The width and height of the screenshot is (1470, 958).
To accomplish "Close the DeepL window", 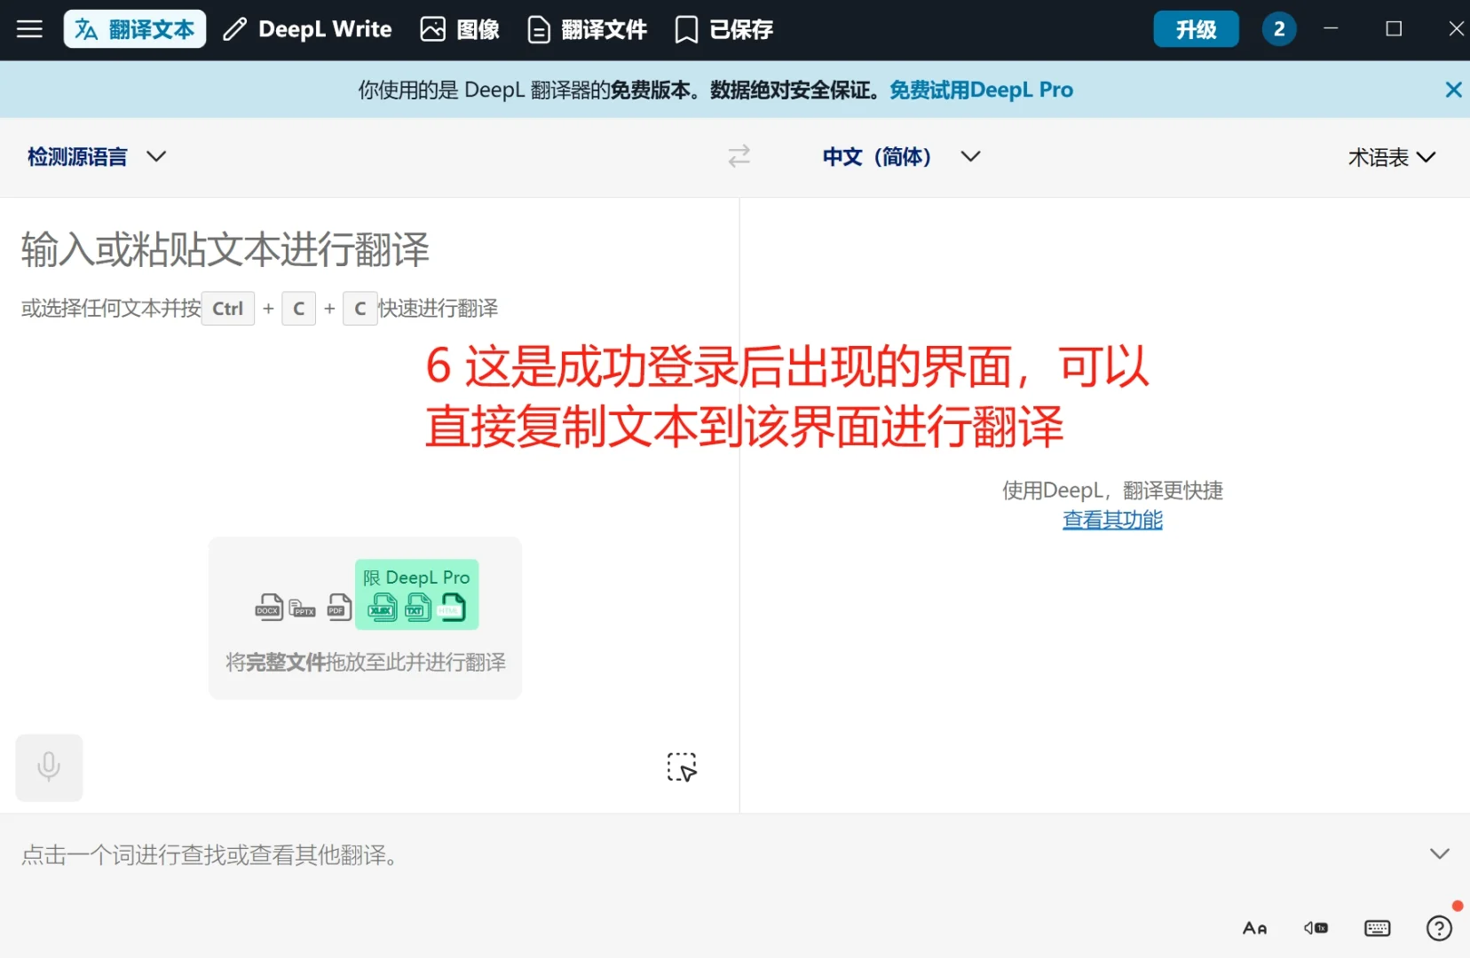I will 1456,29.
